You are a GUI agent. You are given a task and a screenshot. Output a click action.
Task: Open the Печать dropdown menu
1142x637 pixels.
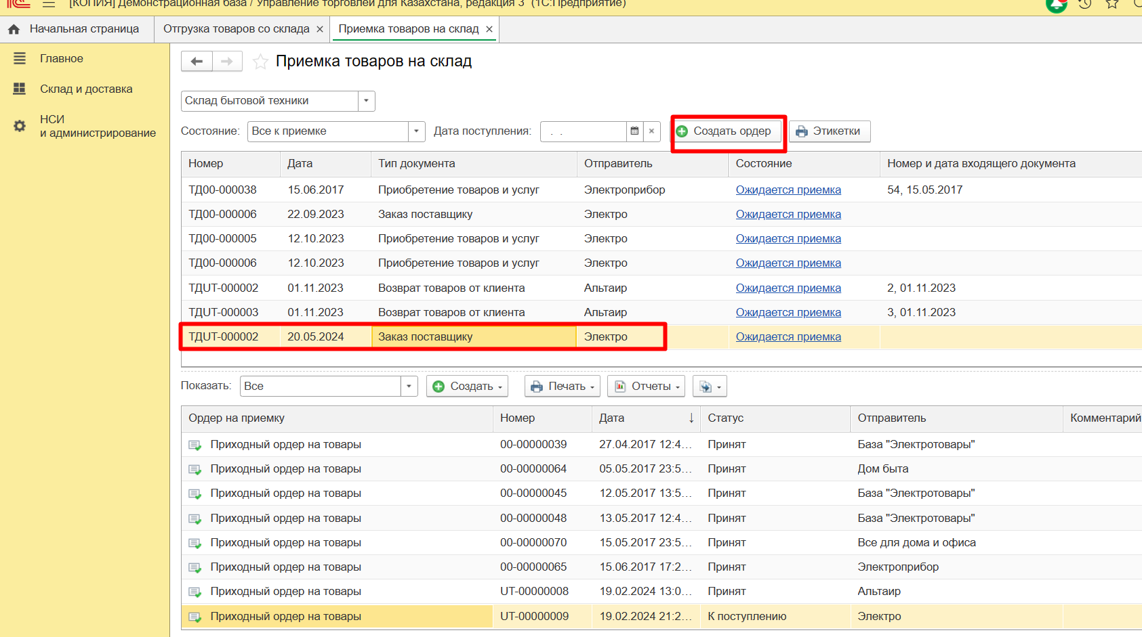(563, 387)
